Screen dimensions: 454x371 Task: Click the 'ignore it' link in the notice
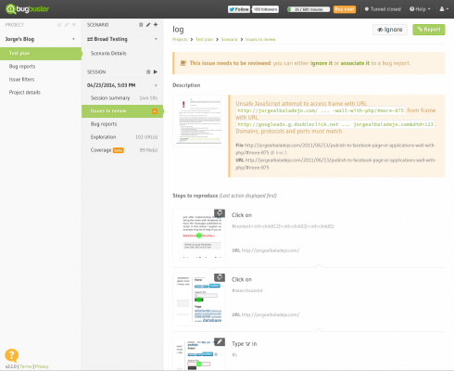pyautogui.click(x=322, y=63)
